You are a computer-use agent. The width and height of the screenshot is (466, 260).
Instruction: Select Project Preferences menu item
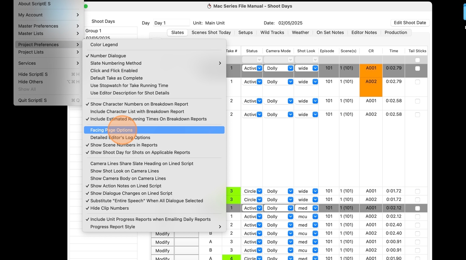(48, 44)
